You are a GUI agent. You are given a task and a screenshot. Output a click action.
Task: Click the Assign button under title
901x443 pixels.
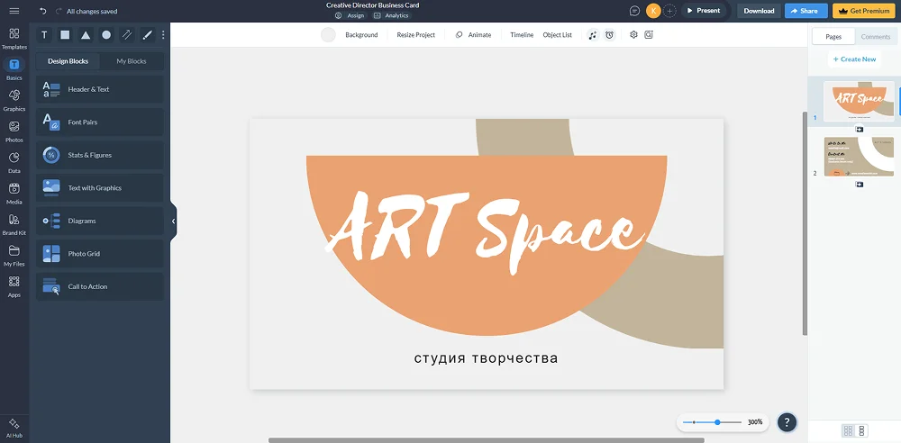350,15
